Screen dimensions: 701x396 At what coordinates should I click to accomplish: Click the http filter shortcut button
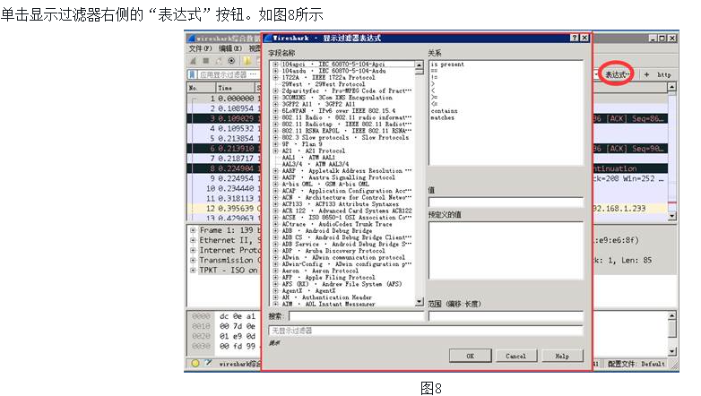663,74
